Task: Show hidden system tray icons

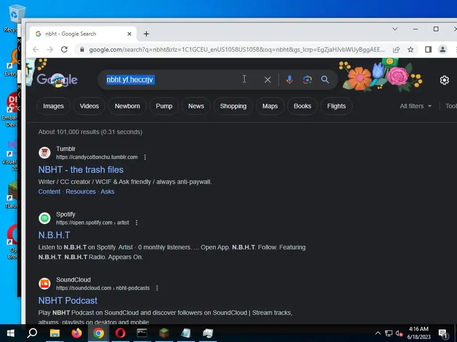Action: tap(378, 333)
